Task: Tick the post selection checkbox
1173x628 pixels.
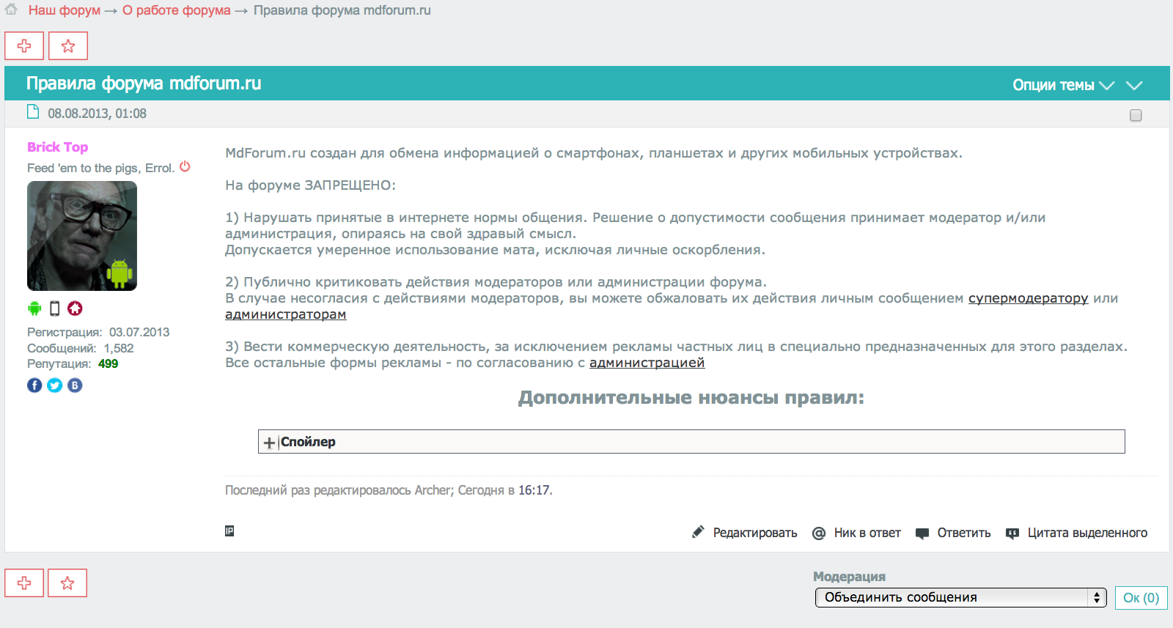Action: tap(1136, 115)
